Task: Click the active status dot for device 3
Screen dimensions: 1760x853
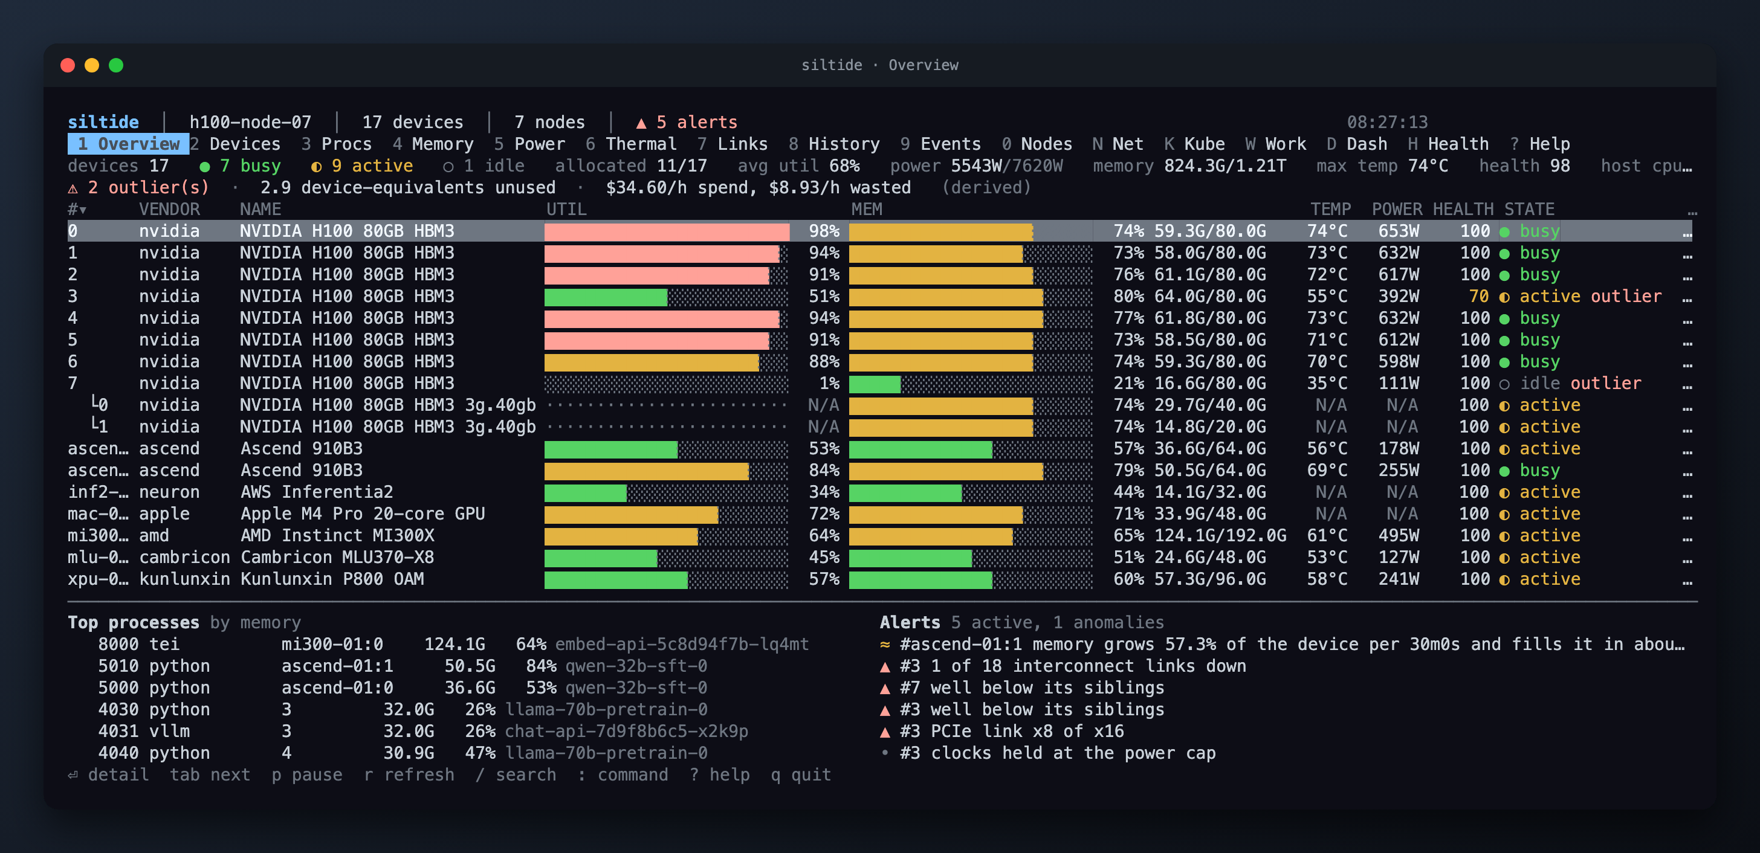Action: coord(1504,297)
